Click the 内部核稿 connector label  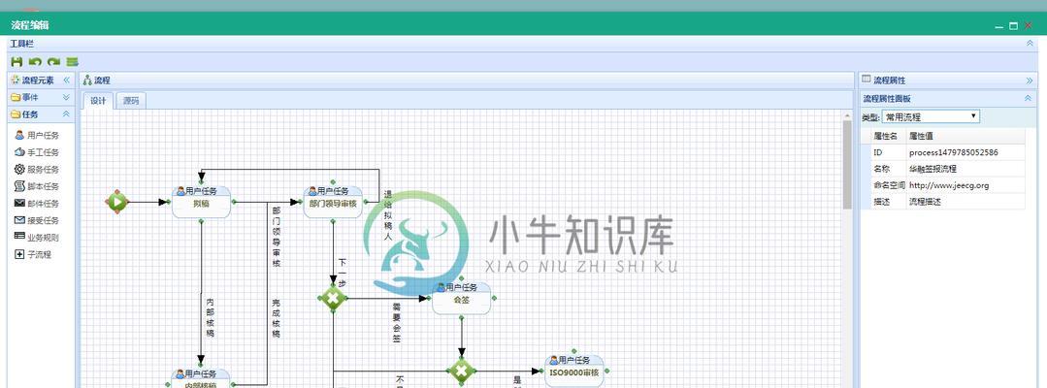(211, 317)
